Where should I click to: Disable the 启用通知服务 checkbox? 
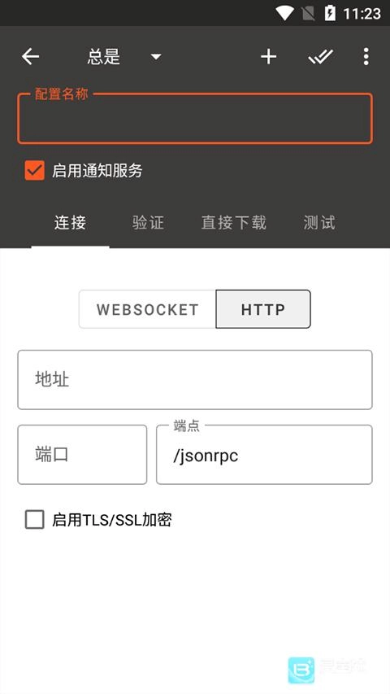click(x=34, y=170)
